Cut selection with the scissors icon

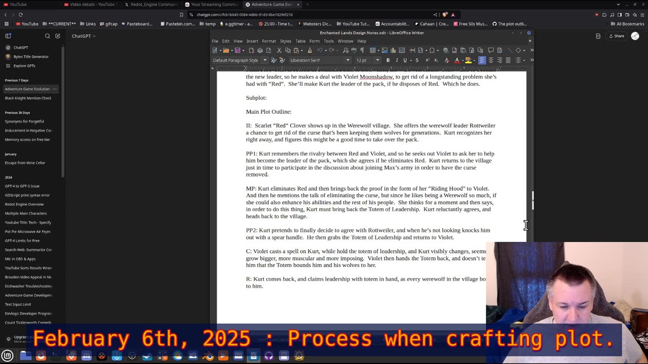coord(279,50)
